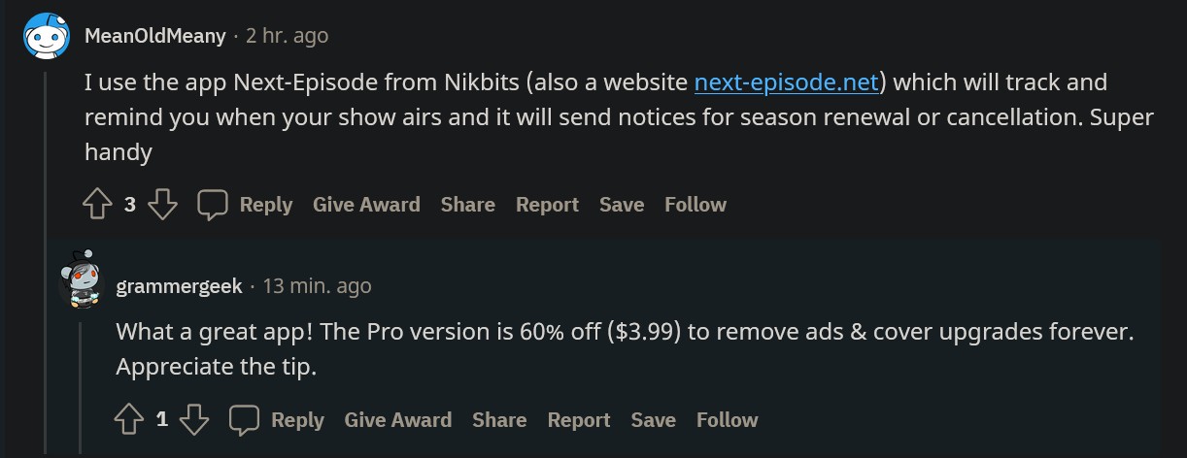Image resolution: width=1187 pixels, height=458 pixels.
Task: Open grammergeek's avatar profile
Action: [x=79, y=279]
